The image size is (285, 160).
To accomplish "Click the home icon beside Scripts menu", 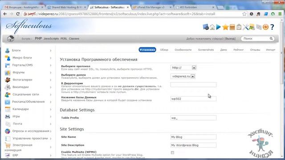I will (11, 39).
